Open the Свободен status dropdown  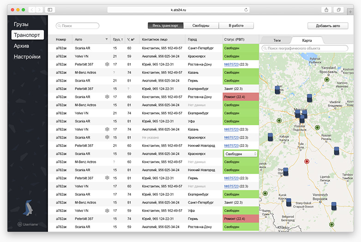point(241,154)
